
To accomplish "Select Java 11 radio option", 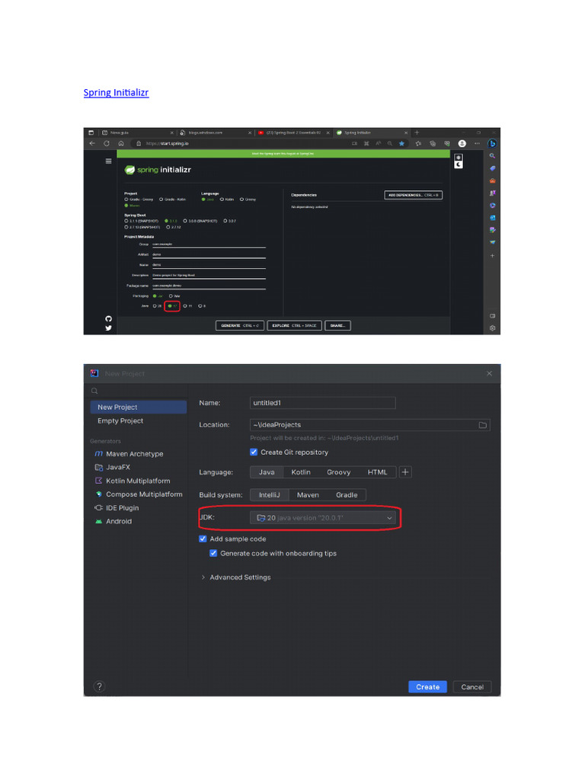I will pyautogui.click(x=185, y=306).
